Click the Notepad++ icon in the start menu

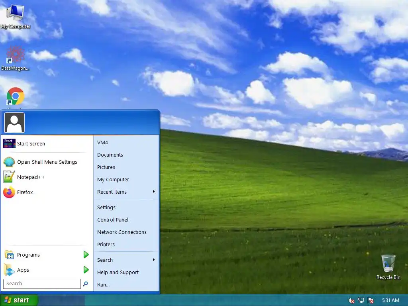[9, 177]
